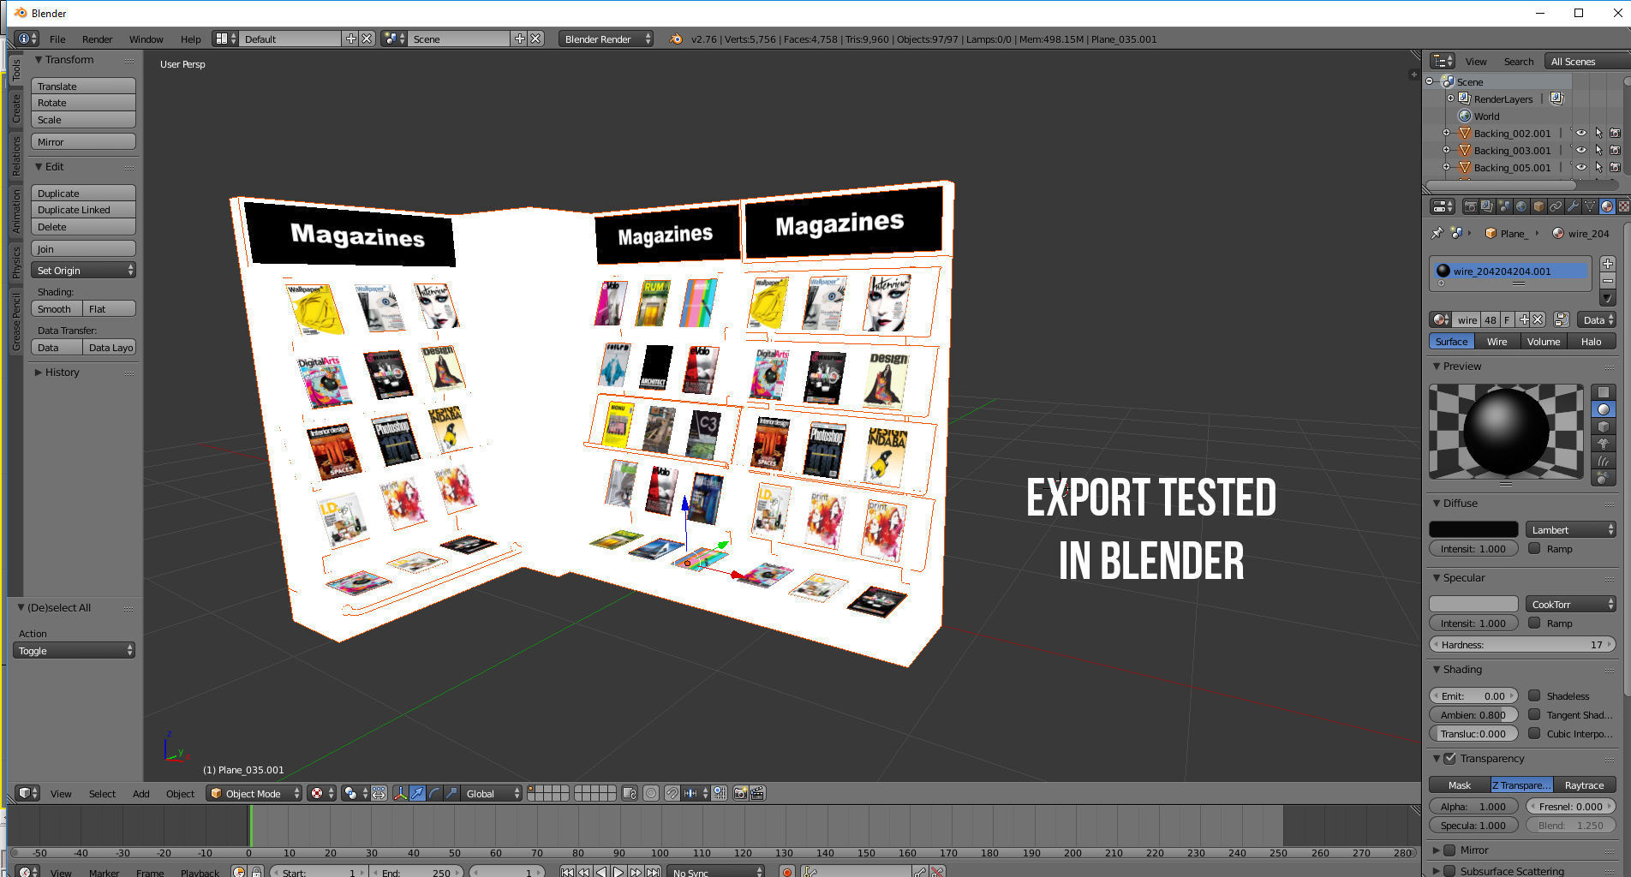1631x877 pixels.
Task: Switch to the Wire material type tab
Action: (1497, 341)
